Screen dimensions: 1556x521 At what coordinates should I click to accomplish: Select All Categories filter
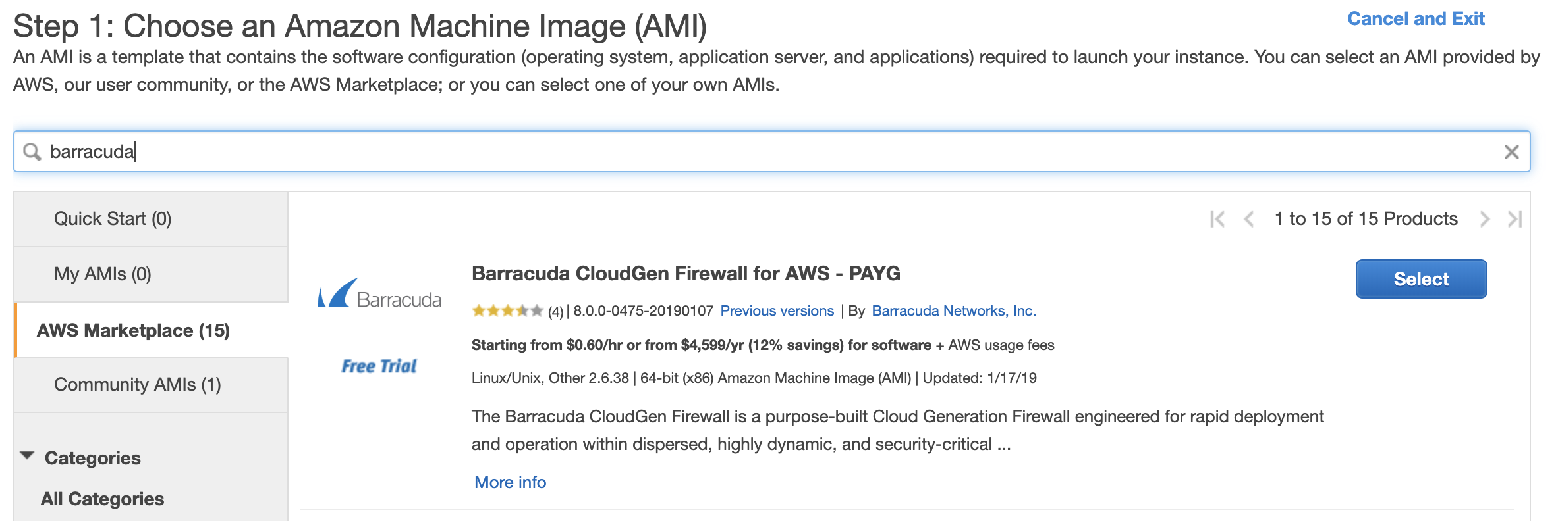click(x=102, y=499)
